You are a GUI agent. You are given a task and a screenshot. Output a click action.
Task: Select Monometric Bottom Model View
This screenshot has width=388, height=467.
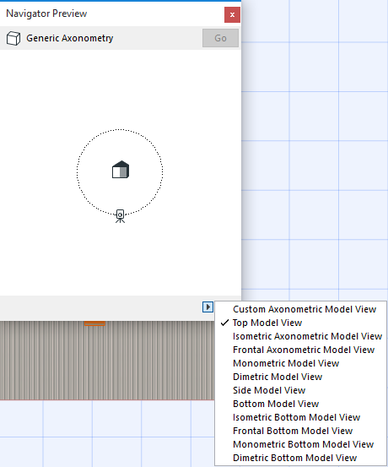[300, 444]
